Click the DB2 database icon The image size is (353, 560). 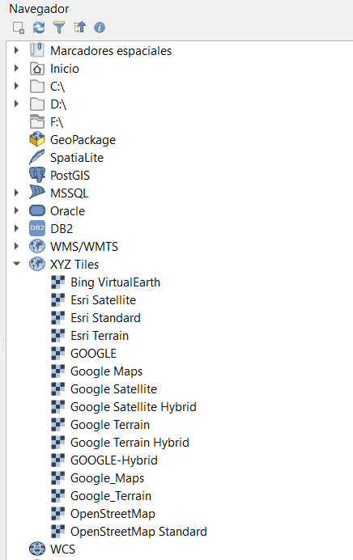click(37, 228)
